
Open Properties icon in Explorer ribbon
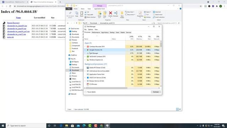click(140, 13)
